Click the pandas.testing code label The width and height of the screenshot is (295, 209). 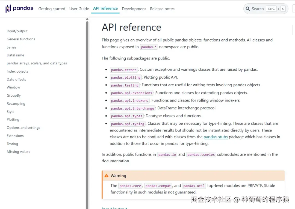point(125,85)
